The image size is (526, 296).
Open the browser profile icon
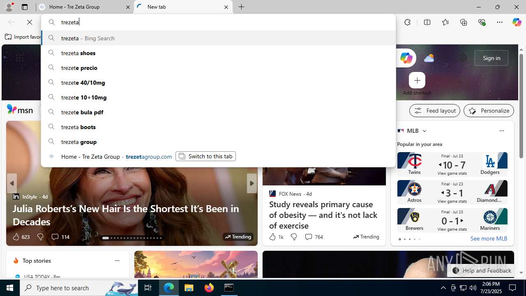tap(9, 7)
